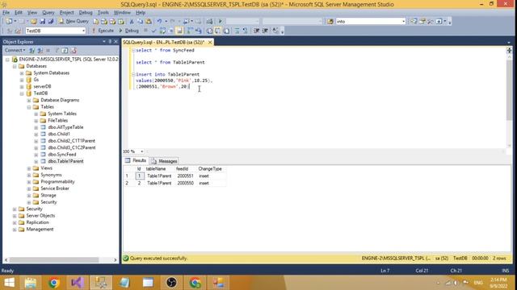Click the Find in Files icon beside 'into' box
The width and height of the screenshot is (517, 290).
coord(330,22)
